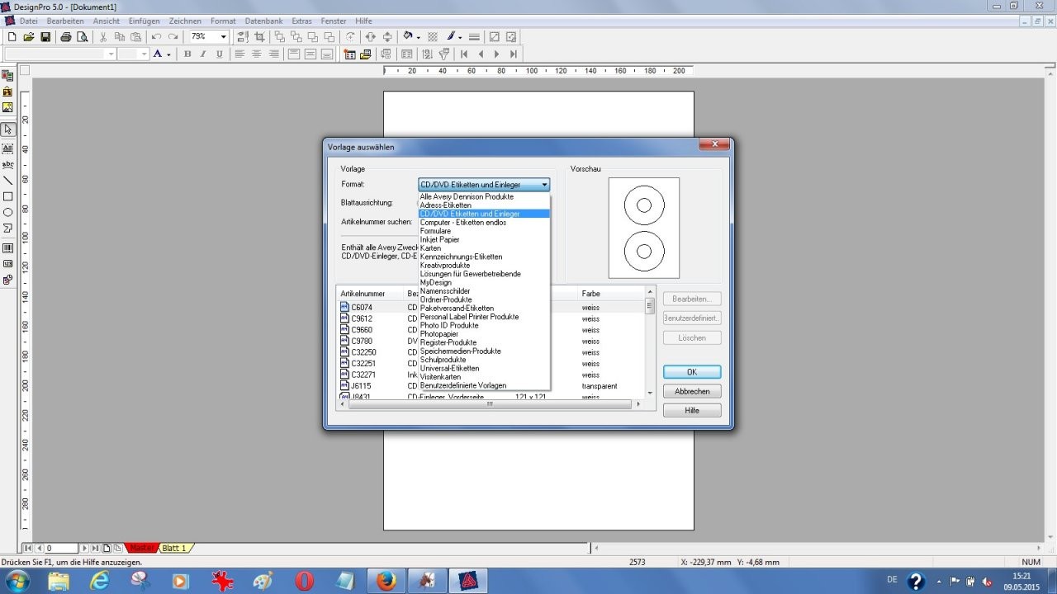Click the Hilfe button in dialog
Screen dimensions: 1057x594
click(x=692, y=410)
